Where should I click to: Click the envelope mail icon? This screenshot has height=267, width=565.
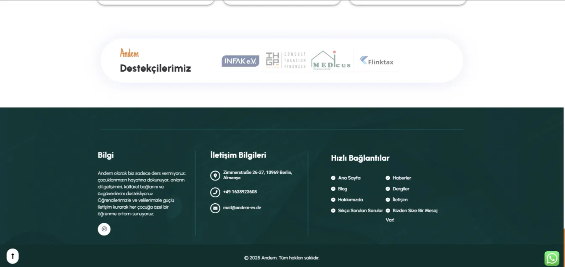tap(215, 208)
